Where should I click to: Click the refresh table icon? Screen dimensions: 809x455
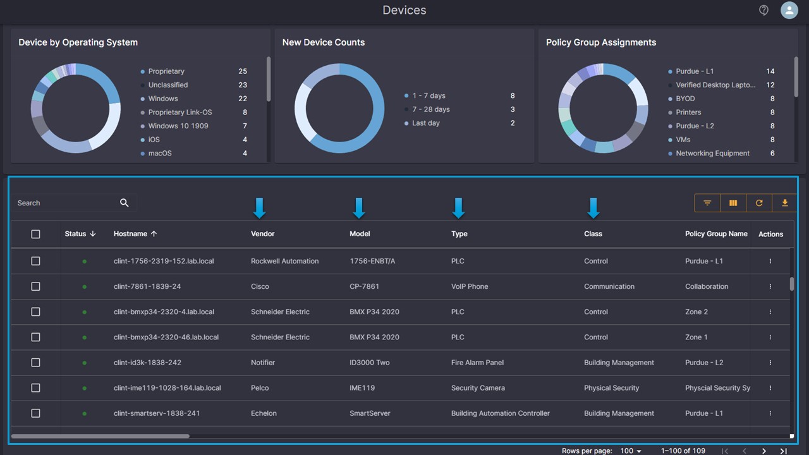point(759,203)
